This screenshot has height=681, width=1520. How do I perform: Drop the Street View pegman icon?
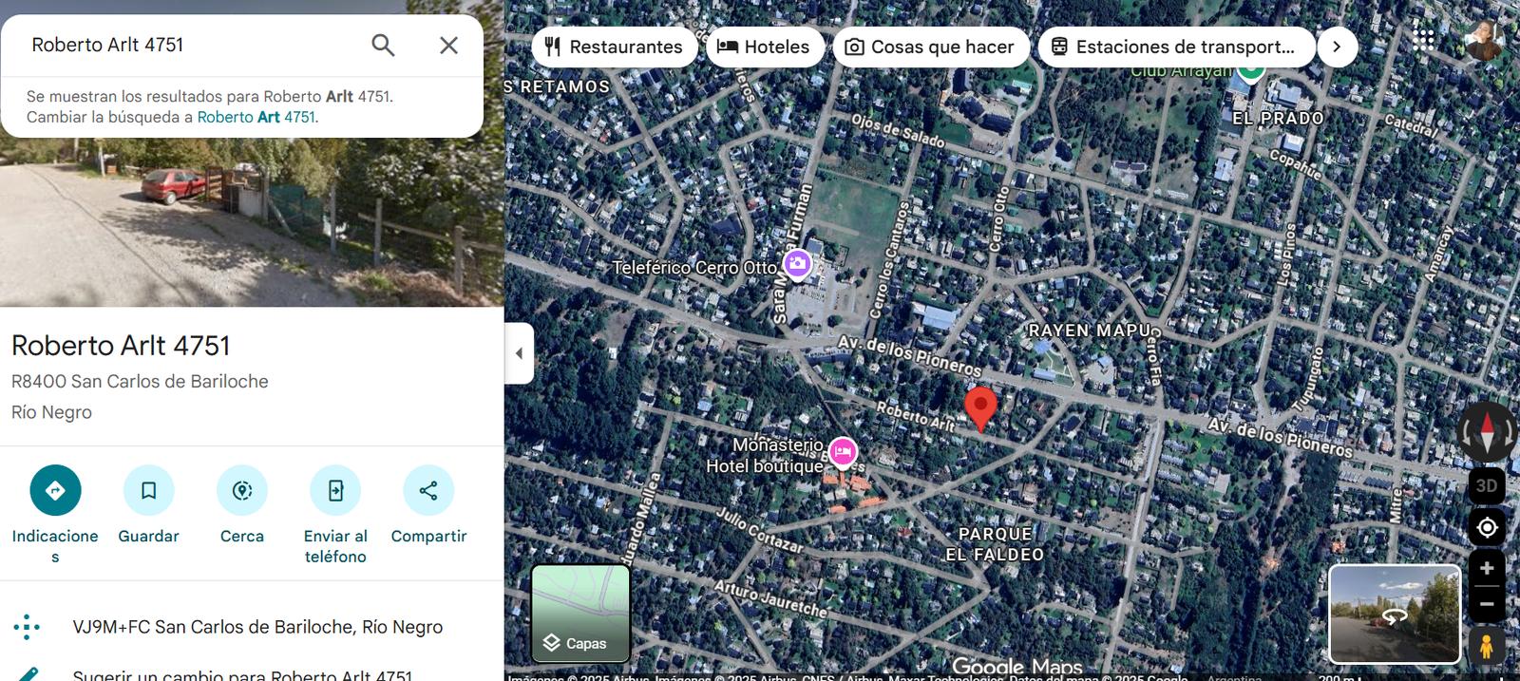point(1487,645)
